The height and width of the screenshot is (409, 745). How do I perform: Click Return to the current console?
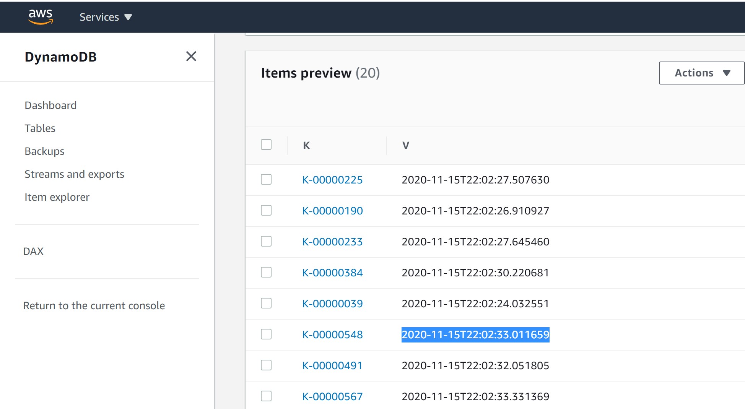[x=94, y=306]
